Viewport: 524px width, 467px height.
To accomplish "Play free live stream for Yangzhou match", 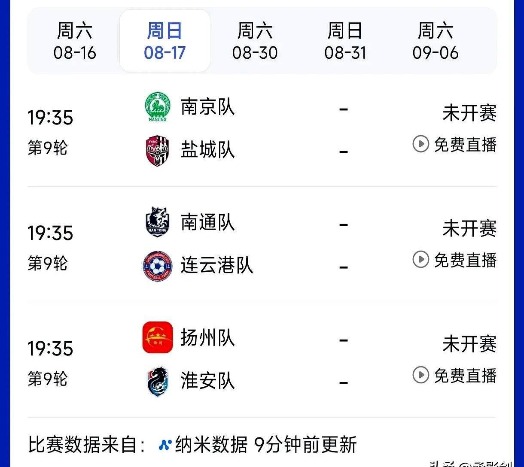I will pos(454,375).
